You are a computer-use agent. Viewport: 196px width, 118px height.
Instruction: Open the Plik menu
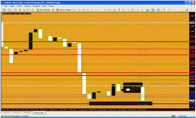point(6,6)
